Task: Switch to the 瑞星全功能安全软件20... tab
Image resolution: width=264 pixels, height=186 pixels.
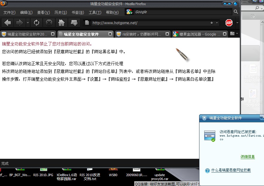Action: point(27,34)
